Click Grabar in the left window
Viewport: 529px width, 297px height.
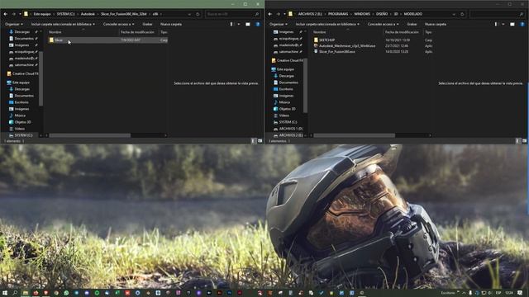tap(147, 24)
